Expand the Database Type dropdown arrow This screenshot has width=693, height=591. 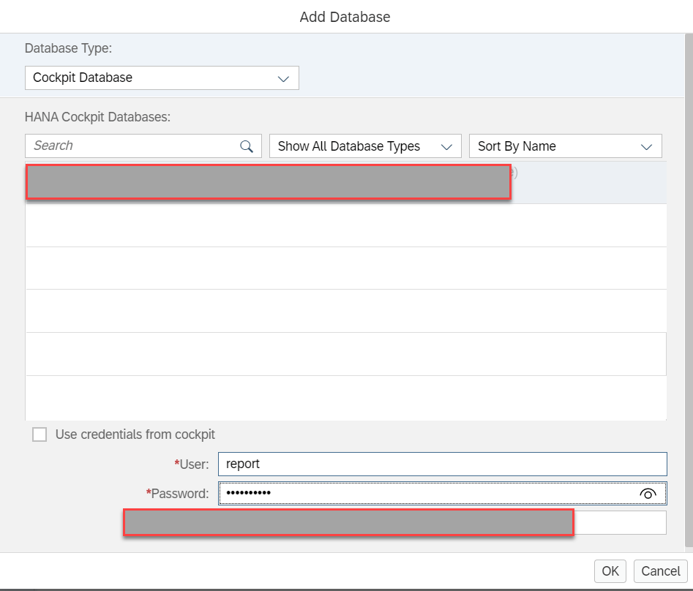(x=284, y=78)
